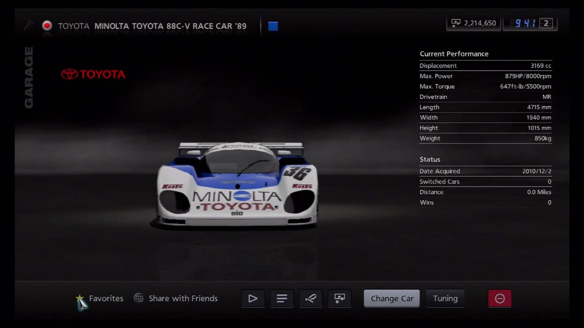Click the Distance 0.0 Miles value

pyautogui.click(x=539, y=192)
